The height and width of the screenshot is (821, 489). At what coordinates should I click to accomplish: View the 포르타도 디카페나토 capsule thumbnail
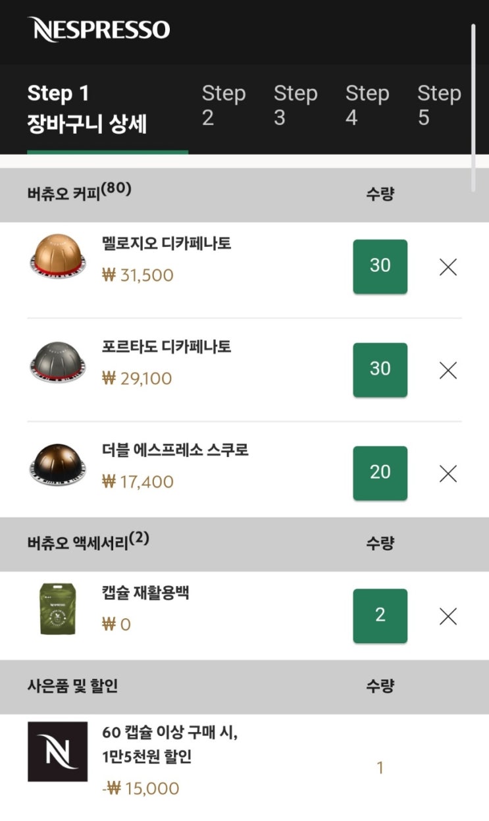click(58, 361)
